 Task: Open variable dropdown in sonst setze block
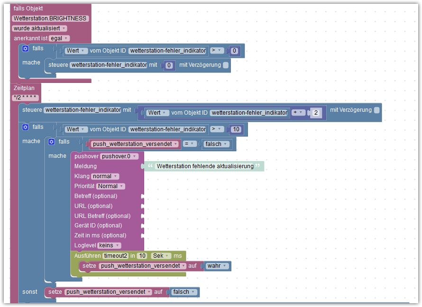pyautogui.click(x=108, y=292)
